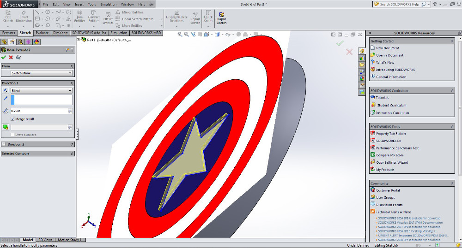This screenshot has height=248, width=462.
Task: Open the Simulation menu
Action: 108,5
